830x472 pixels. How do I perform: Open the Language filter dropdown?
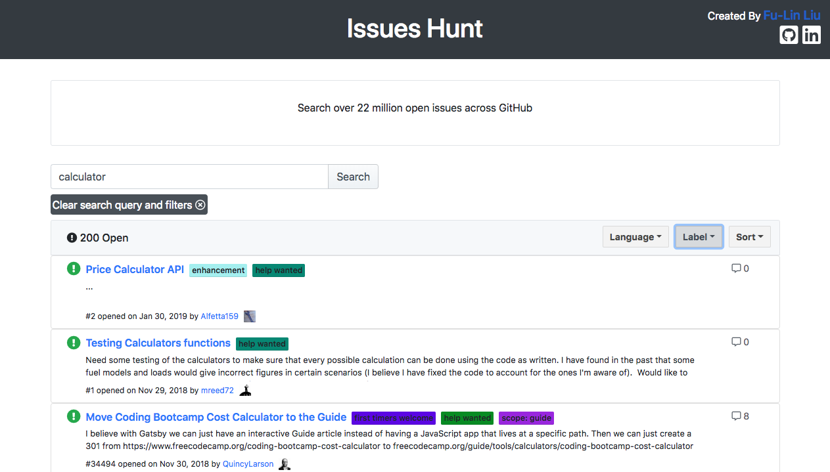coord(635,236)
